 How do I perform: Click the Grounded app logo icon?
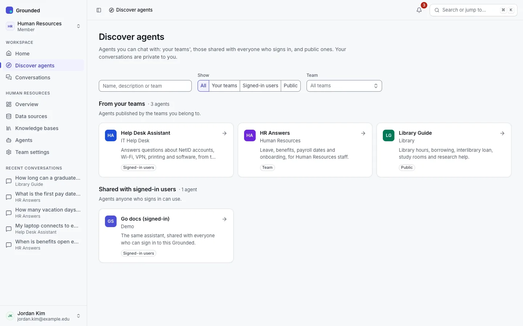[x=9, y=10]
